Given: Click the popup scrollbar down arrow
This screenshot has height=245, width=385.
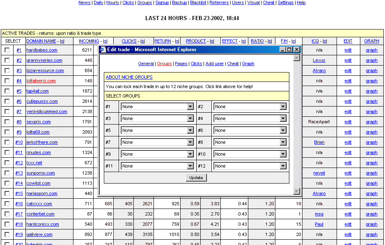Looking at the screenshot, I should coord(297,191).
